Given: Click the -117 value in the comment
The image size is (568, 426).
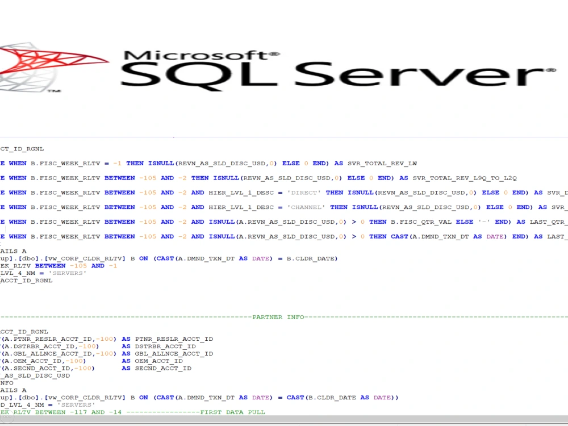Looking at the screenshot, I should point(78,412).
